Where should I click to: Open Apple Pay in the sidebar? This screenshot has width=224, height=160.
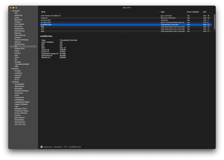(x=18, y=15)
